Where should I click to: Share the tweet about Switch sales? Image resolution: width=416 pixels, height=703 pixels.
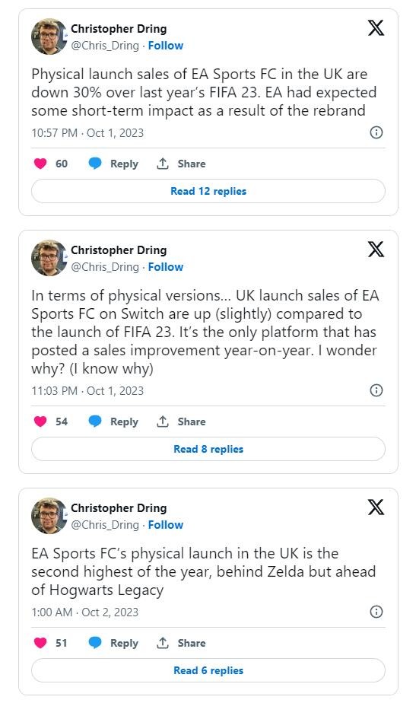(181, 421)
